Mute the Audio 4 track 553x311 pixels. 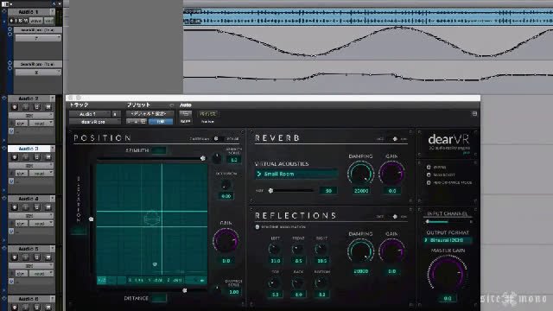pyautogui.click(x=48, y=207)
